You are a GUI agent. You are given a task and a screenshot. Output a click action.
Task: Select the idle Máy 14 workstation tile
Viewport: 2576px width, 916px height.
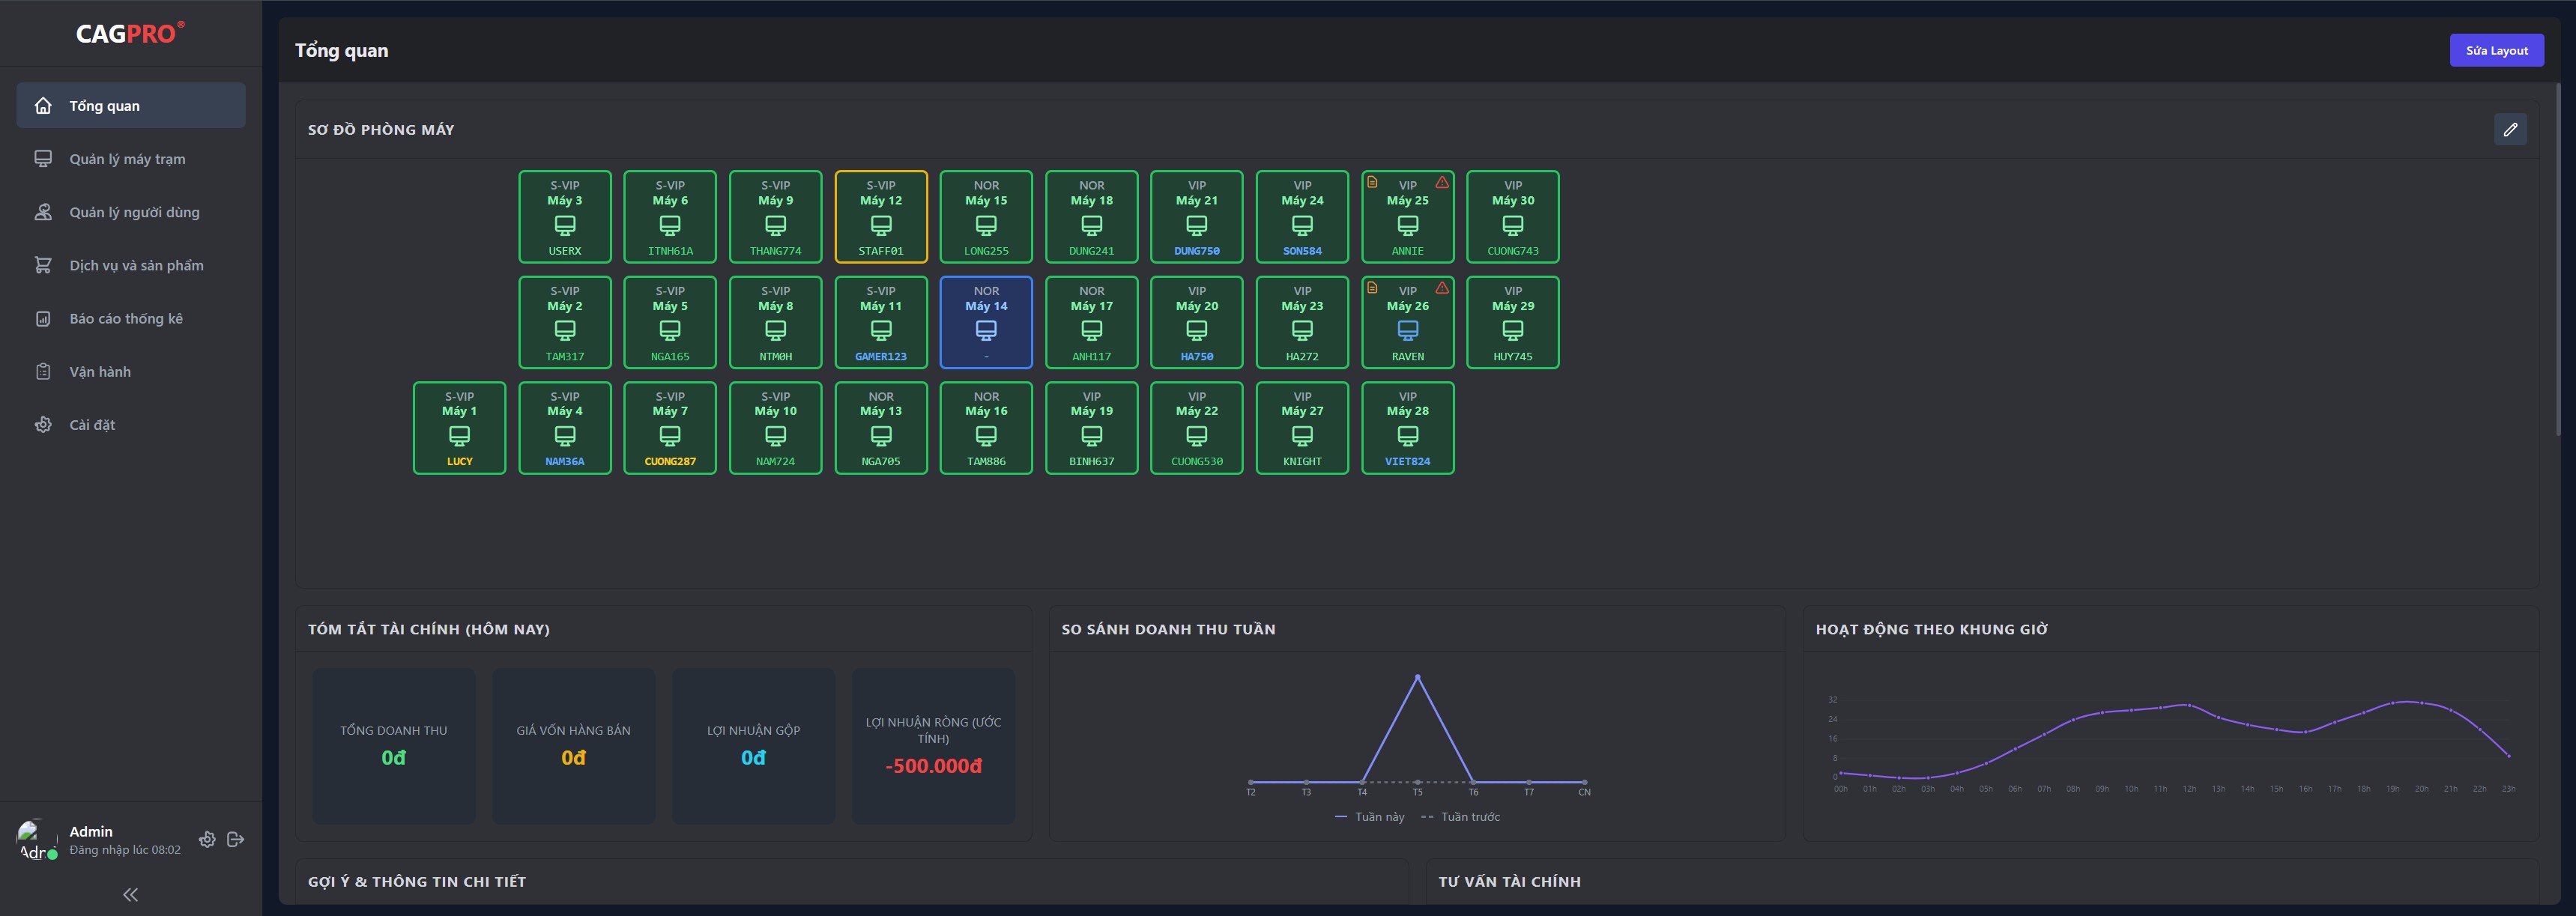click(x=985, y=322)
